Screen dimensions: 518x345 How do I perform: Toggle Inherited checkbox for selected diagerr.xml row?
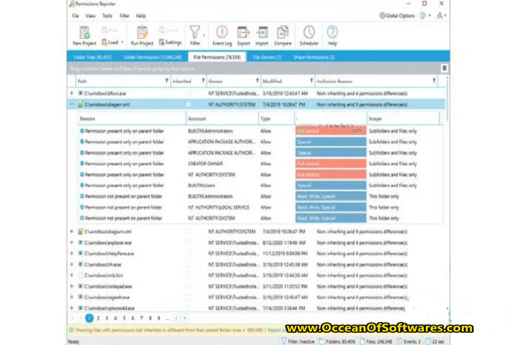188,104
